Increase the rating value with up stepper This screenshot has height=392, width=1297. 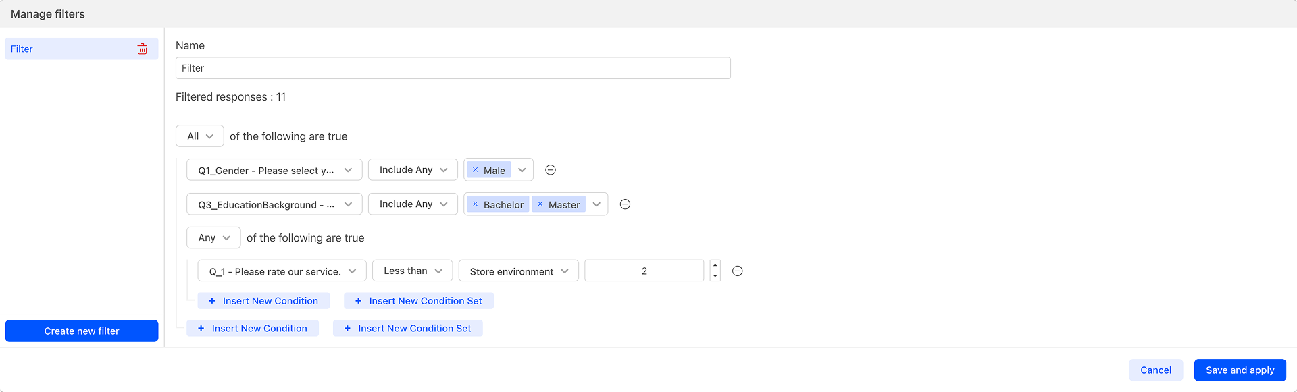click(x=715, y=265)
